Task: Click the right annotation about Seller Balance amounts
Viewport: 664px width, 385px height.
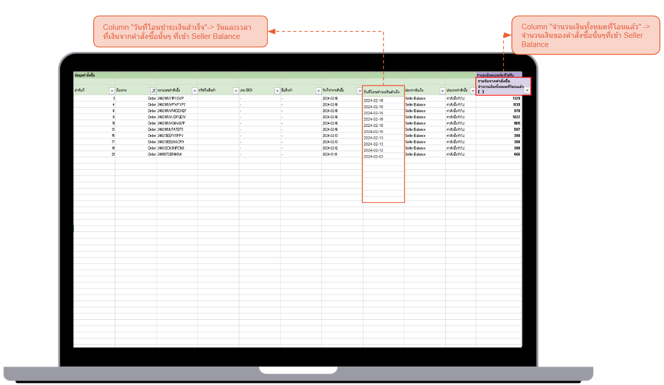Action: coord(586,35)
